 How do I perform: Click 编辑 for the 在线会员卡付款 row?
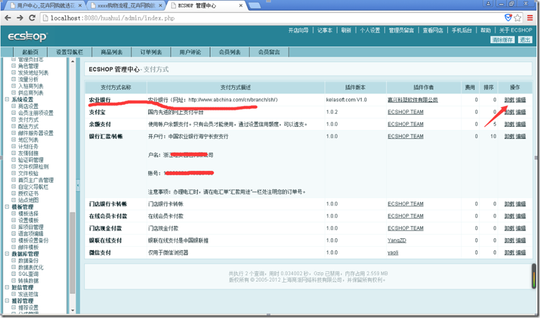click(x=521, y=216)
